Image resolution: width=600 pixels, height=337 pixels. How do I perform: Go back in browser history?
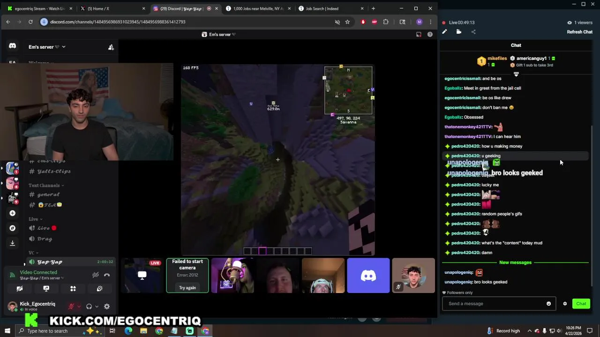[8, 22]
